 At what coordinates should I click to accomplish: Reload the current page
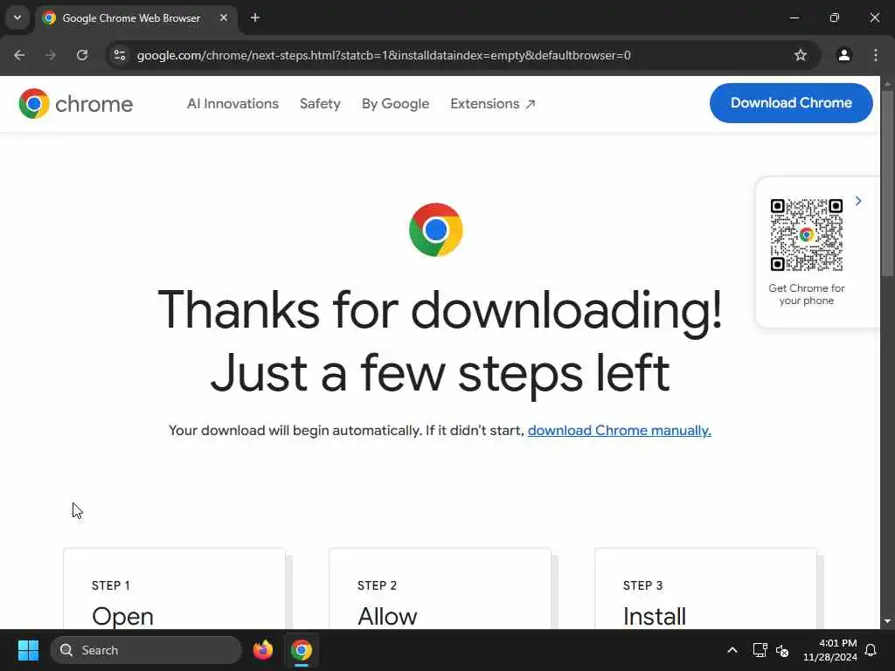coord(82,55)
